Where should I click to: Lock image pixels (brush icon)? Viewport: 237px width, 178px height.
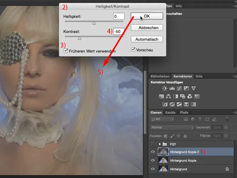[x=172, y=136]
